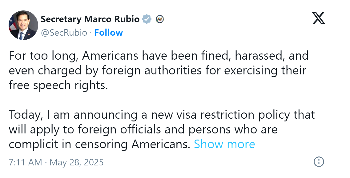Click the paragraph starting "Today, I am announcing"
This screenshot has height=178, width=350.
pyautogui.click(x=162, y=129)
